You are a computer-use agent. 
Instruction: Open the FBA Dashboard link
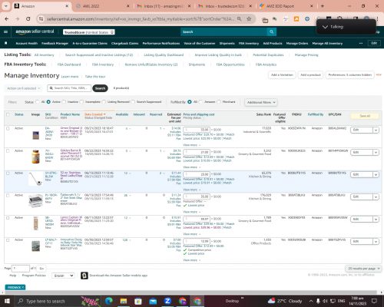(69, 64)
